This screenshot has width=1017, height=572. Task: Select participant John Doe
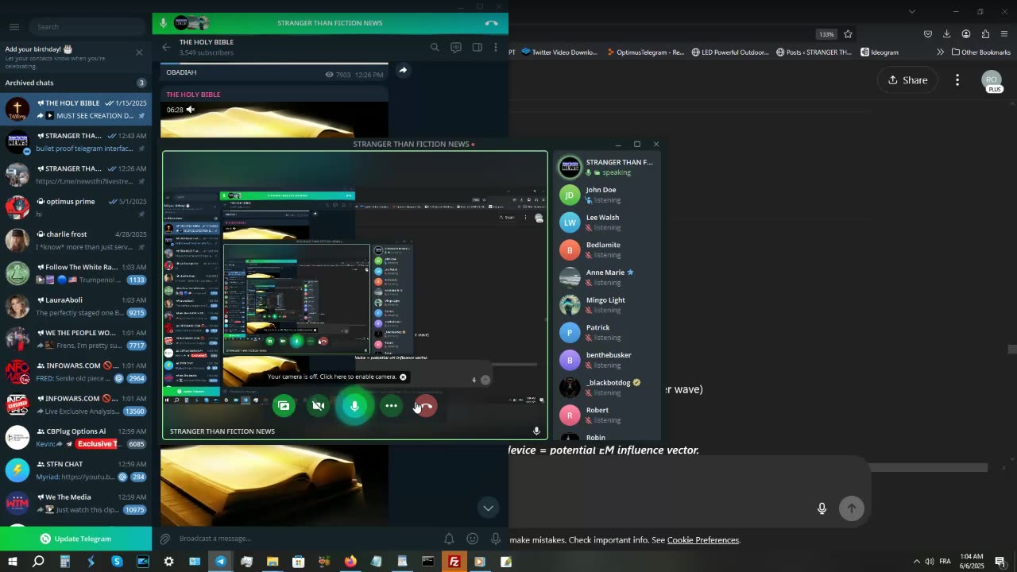coord(608,195)
